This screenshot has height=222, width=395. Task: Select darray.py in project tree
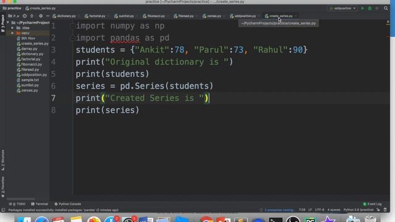(x=27, y=49)
